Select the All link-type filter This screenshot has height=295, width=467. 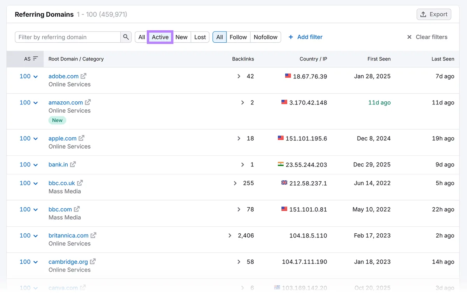219,37
